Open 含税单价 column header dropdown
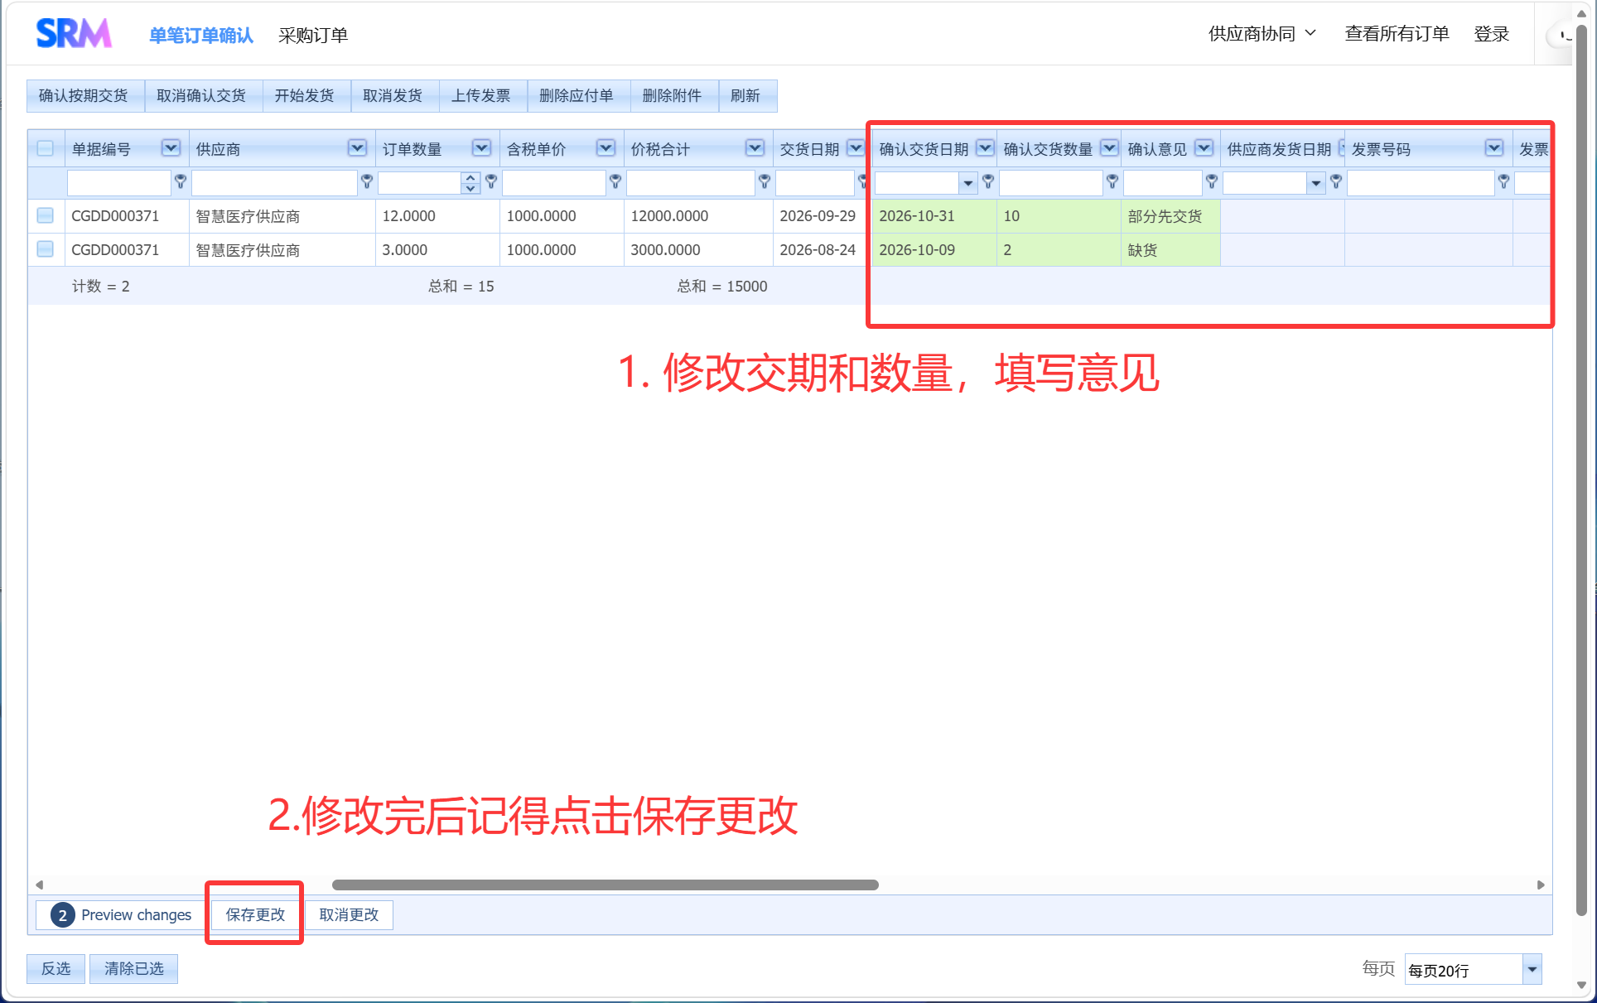Viewport: 1597px width, 1003px height. pyautogui.click(x=606, y=148)
